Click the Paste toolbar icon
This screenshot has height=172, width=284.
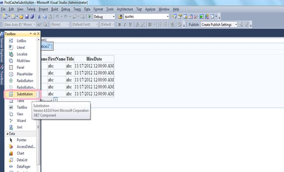pyautogui.click(x=50, y=17)
